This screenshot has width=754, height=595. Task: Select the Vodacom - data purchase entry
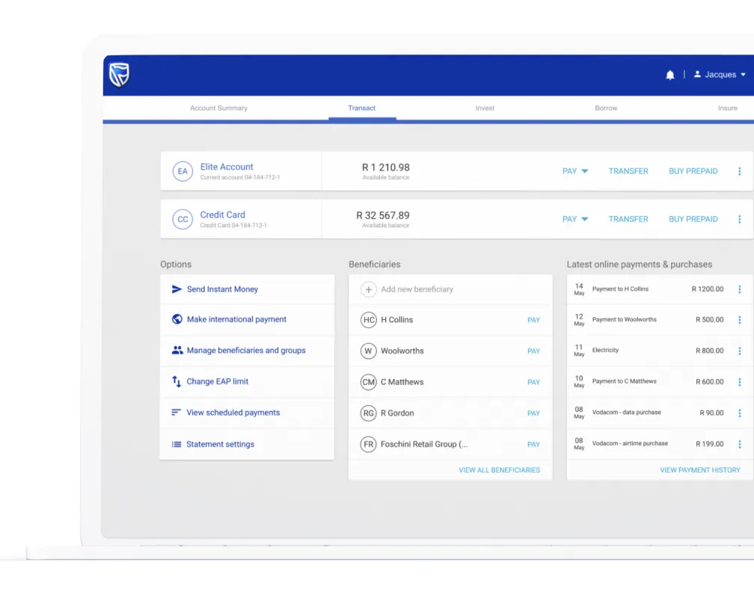tap(627, 413)
